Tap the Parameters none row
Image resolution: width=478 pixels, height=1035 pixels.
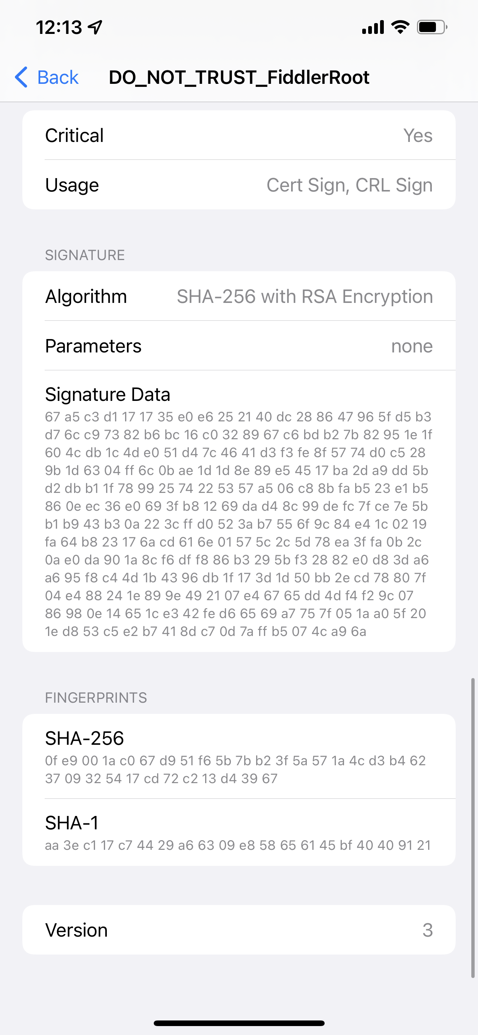239,346
